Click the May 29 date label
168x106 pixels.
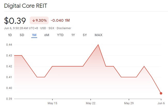coord(129,103)
